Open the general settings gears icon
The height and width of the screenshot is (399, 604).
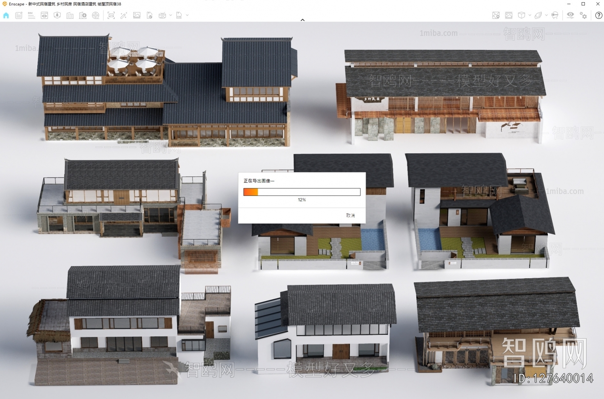tap(583, 15)
